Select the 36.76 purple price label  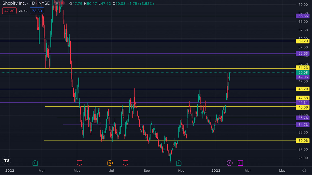tap(303, 118)
